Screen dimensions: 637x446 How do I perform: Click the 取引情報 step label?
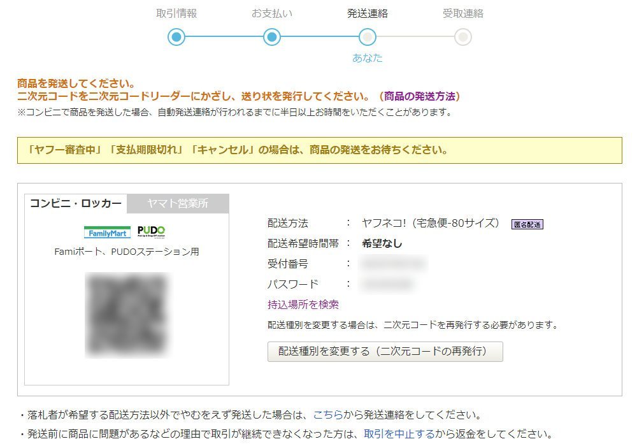coord(176,13)
